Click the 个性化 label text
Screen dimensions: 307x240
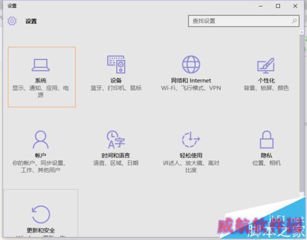266,80
